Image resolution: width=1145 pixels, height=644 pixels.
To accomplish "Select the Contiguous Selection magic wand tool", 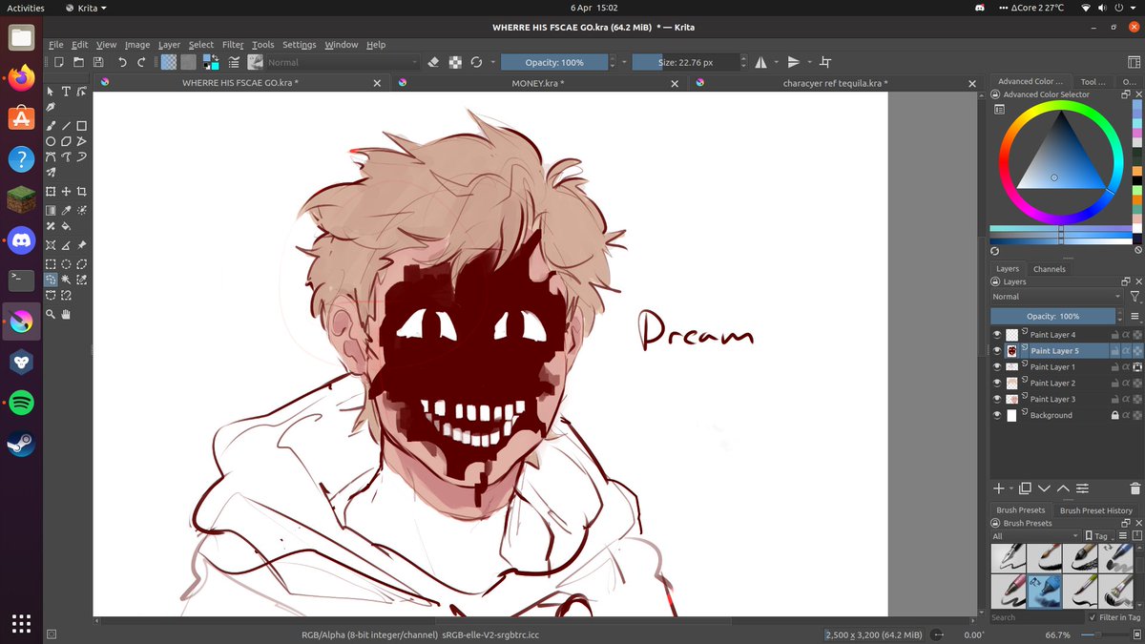I will [x=66, y=280].
